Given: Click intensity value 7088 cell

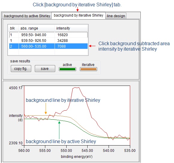Looking at the screenshot, I should [71, 46].
